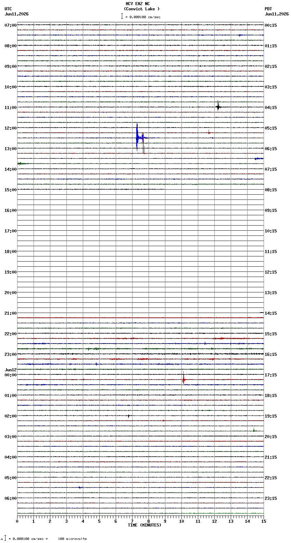Click the 00:00 UTC row label
The image size is (291, 543).
coord(11,375)
